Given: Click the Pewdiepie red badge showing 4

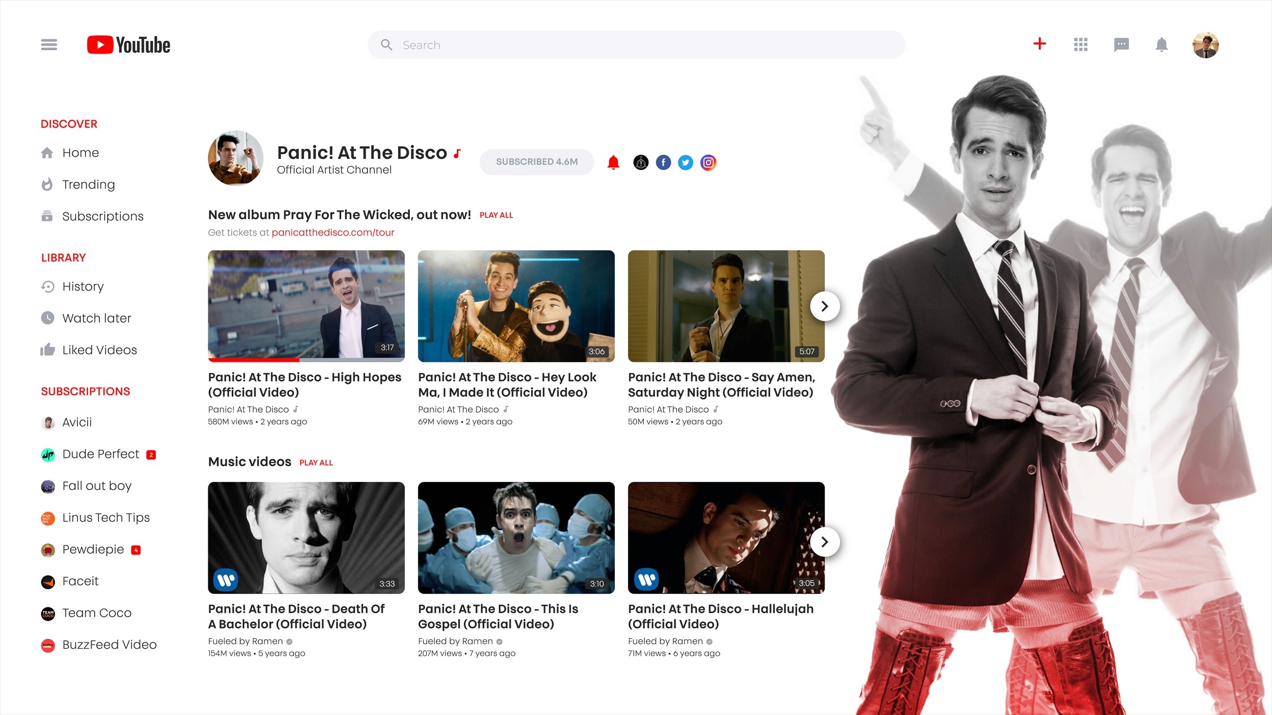Looking at the screenshot, I should point(136,550).
